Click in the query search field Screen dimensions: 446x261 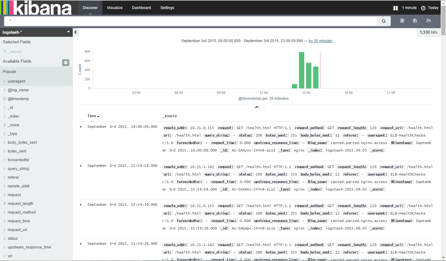190,21
